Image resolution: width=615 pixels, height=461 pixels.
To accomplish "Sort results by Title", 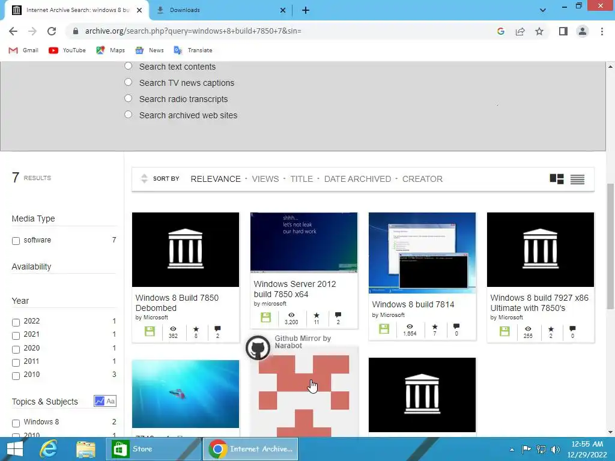I will pyautogui.click(x=301, y=179).
